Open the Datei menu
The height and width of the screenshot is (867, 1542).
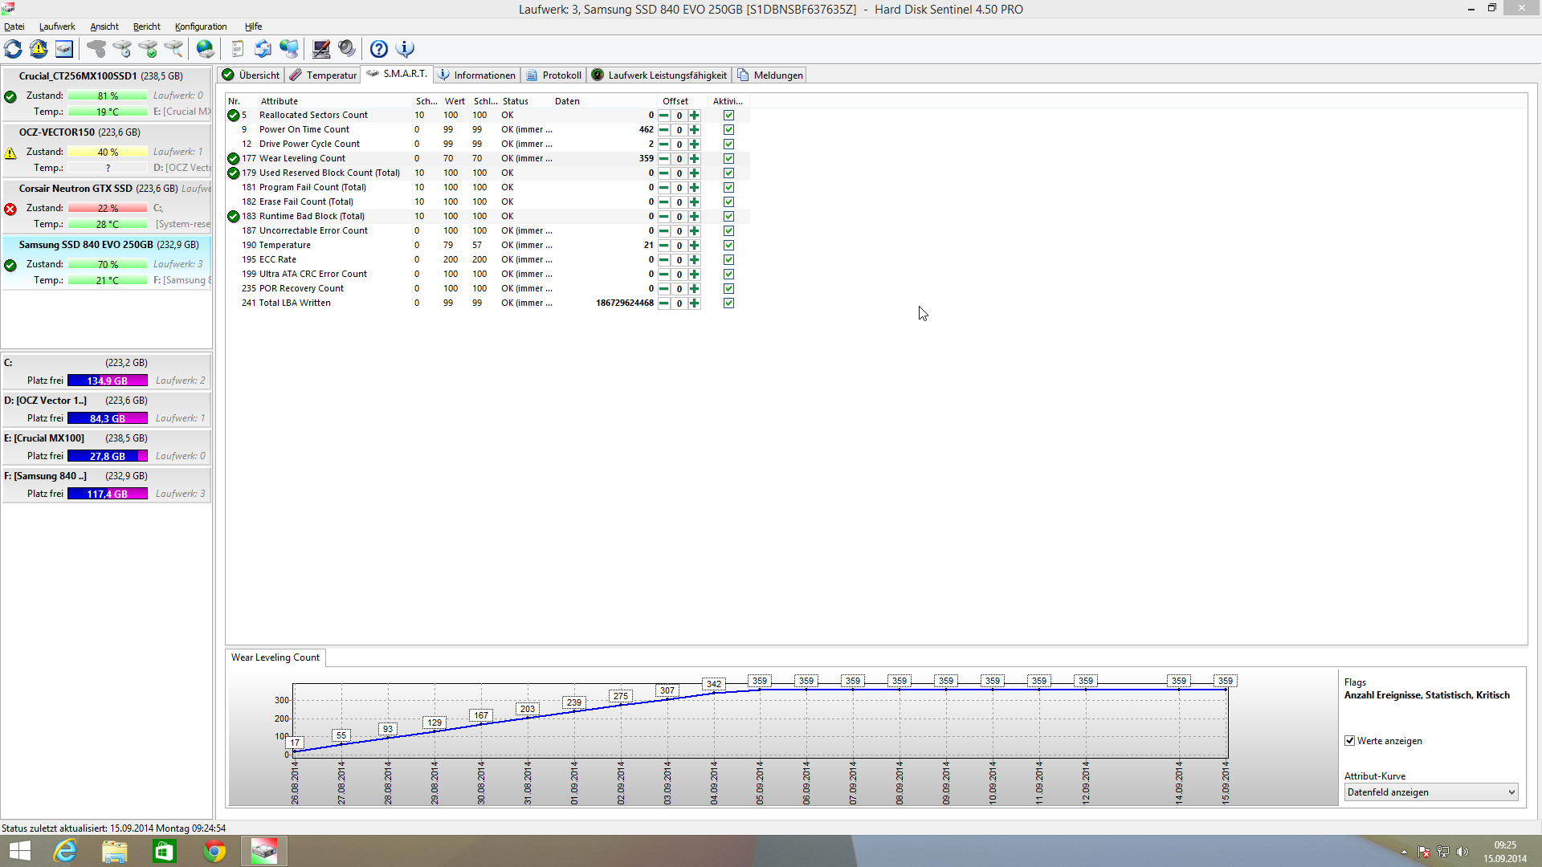click(14, 26)
